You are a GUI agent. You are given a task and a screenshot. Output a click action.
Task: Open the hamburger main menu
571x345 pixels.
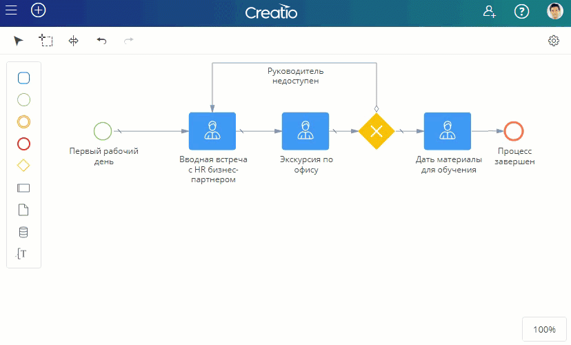coord(11,10)
